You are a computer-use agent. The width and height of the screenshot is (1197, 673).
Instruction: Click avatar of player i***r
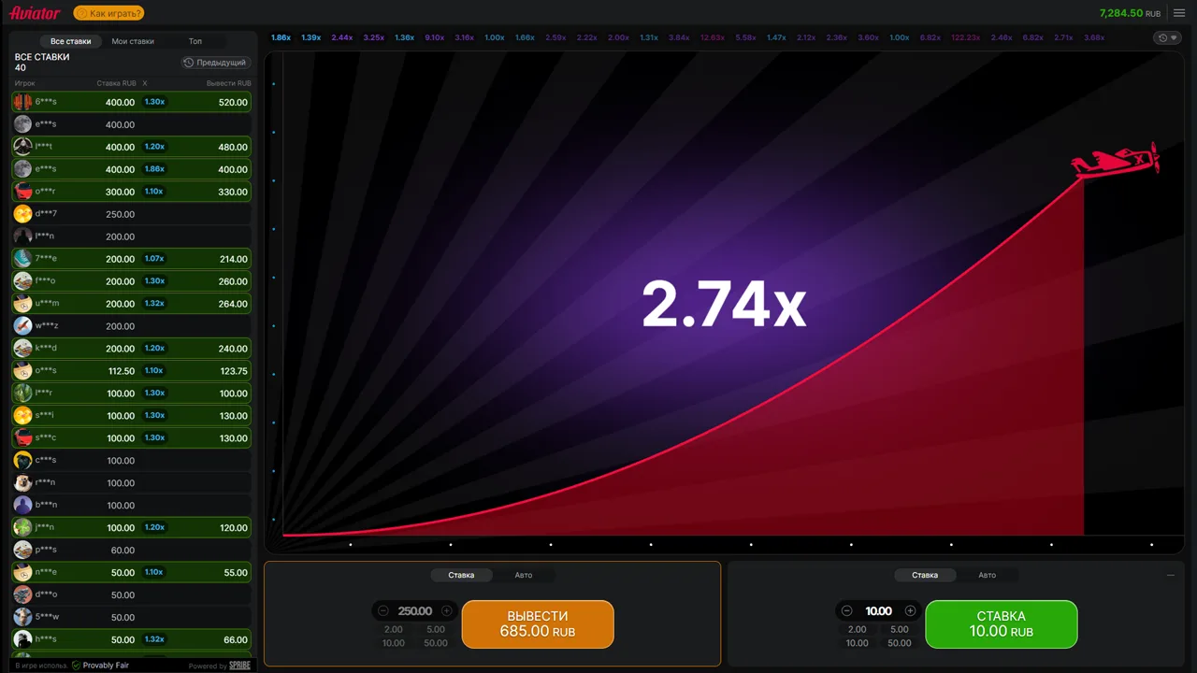point(23,394)
